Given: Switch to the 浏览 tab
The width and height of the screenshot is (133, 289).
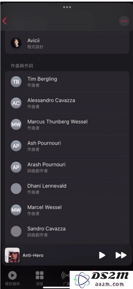Looking at the screenshot, I should tap(39, 278).
